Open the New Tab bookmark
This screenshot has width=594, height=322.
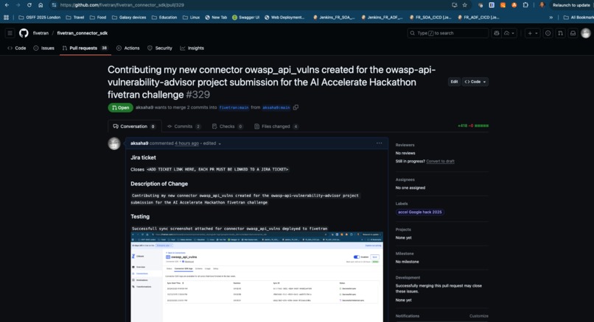[x=216, y=18]
